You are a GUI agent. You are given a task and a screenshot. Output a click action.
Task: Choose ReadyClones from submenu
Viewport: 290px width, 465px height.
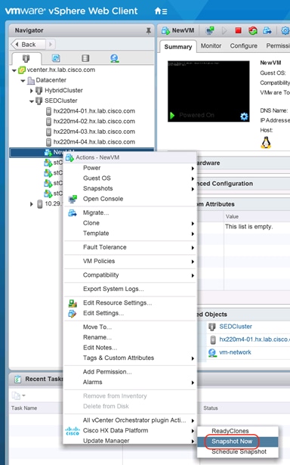230,431
